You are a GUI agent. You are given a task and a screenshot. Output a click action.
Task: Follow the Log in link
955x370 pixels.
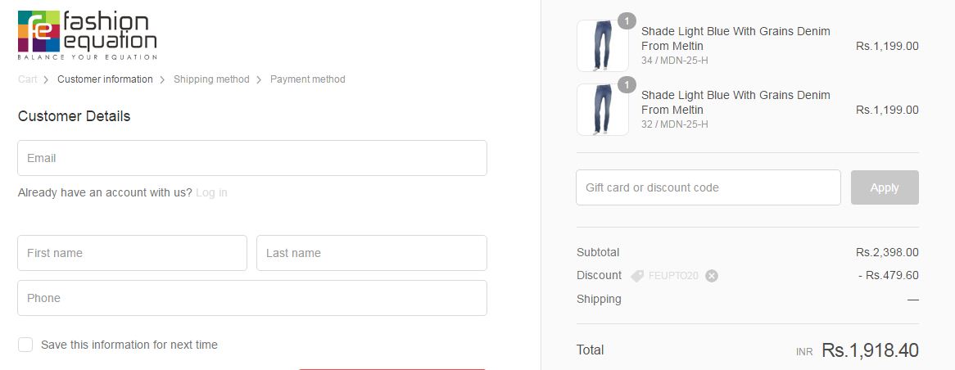[x=211, y=193]
